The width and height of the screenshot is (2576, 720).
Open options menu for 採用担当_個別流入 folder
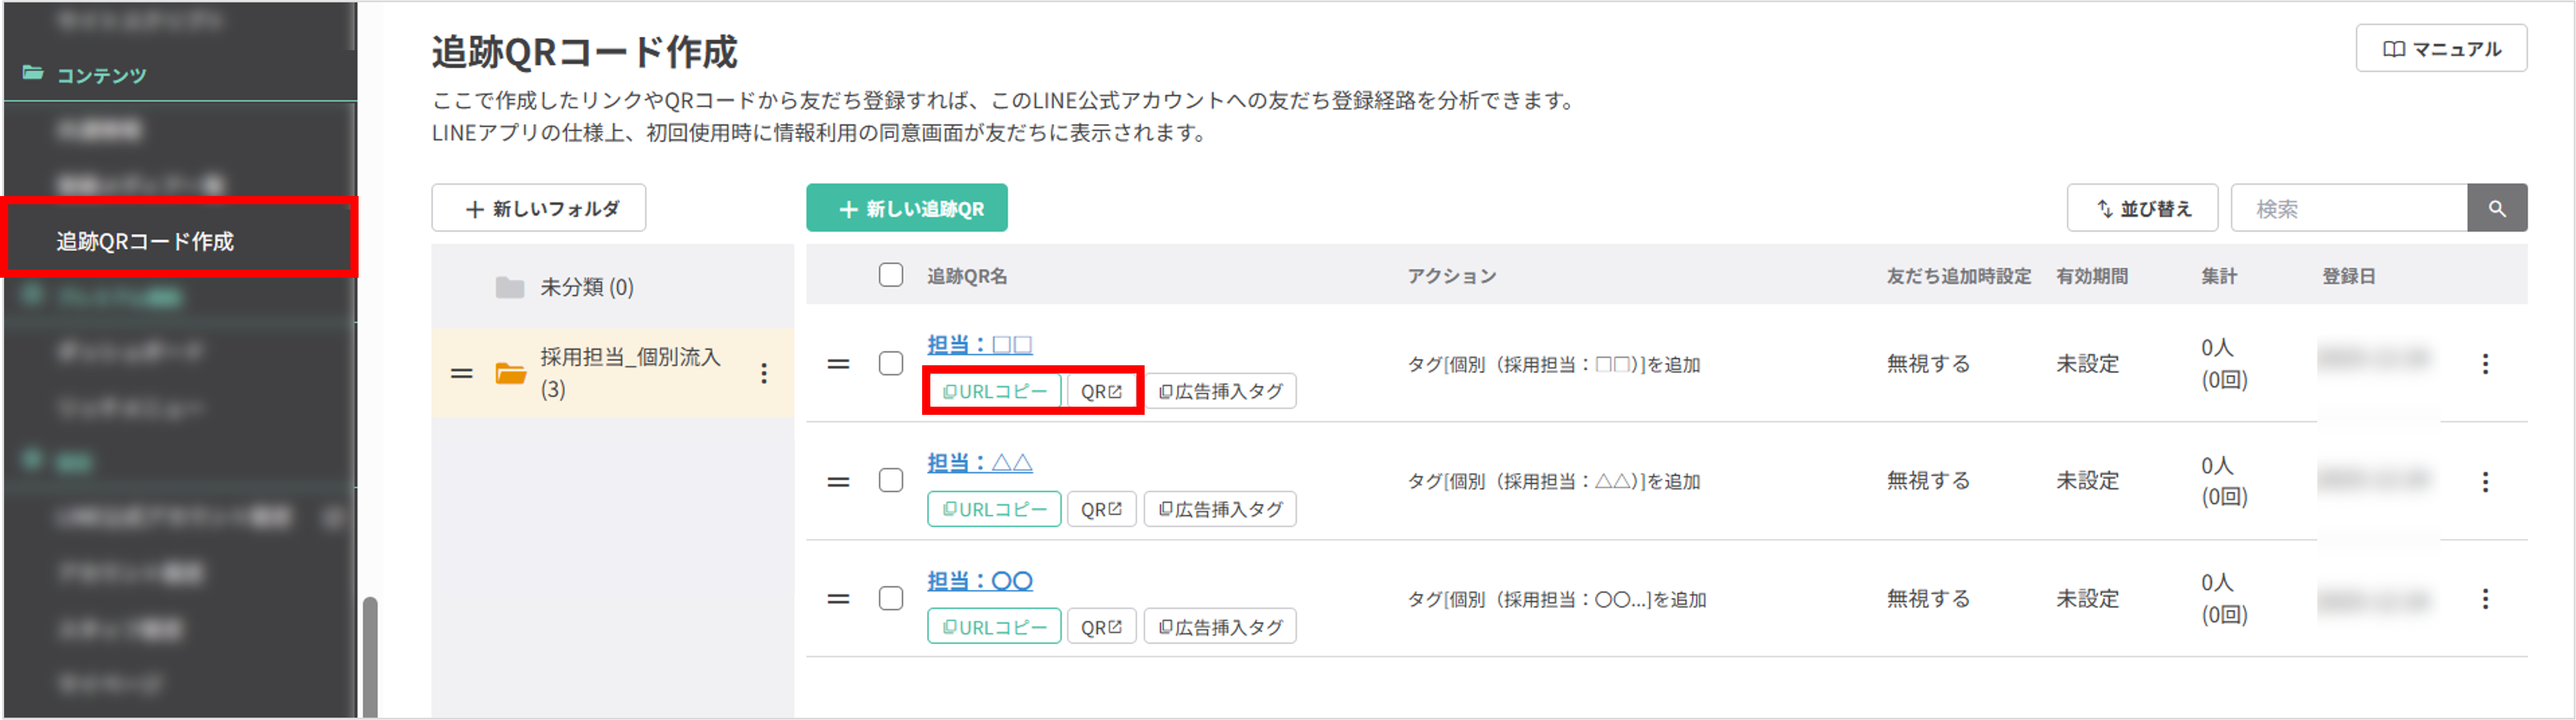click(765, 373)
